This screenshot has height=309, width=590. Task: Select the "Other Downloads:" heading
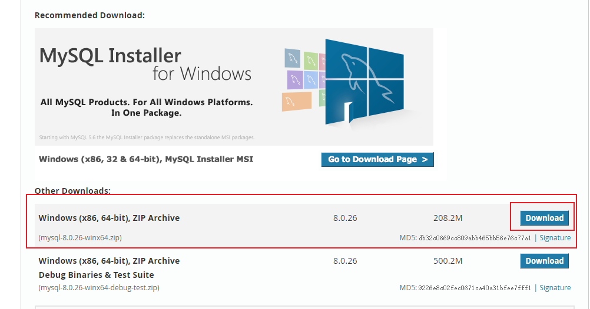[72, 191]
